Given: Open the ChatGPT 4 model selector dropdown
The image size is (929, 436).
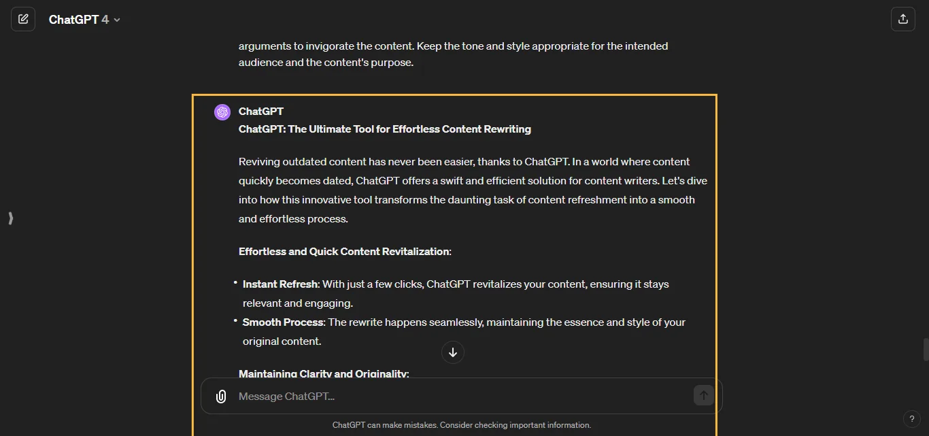Looking at the screenshot, I should coord(84,19).
